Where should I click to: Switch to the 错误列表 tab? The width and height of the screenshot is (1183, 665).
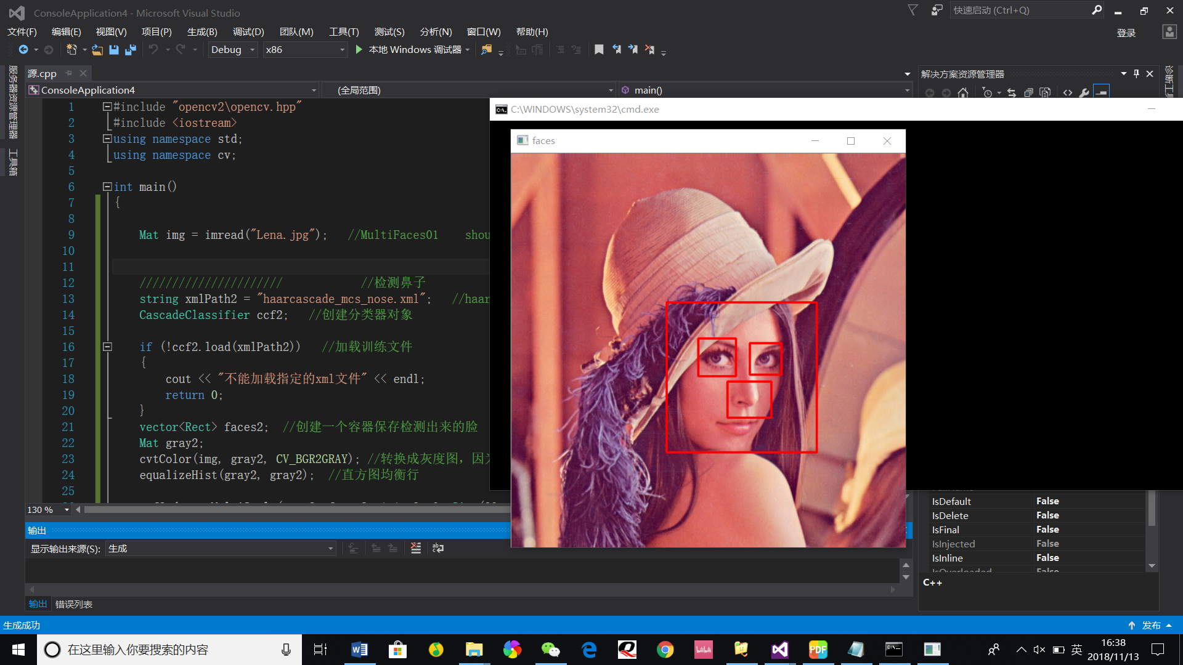[74, 604]
